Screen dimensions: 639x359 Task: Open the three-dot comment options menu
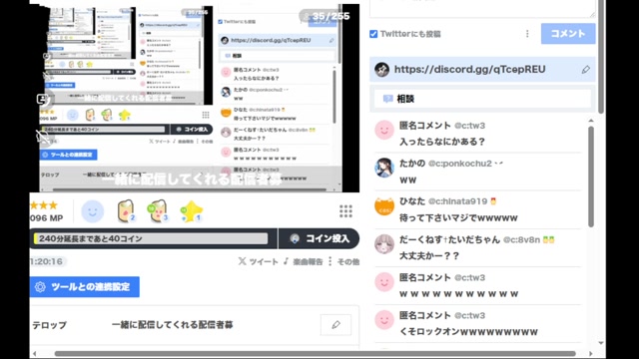pyautogui.click(x=527, y=34)
